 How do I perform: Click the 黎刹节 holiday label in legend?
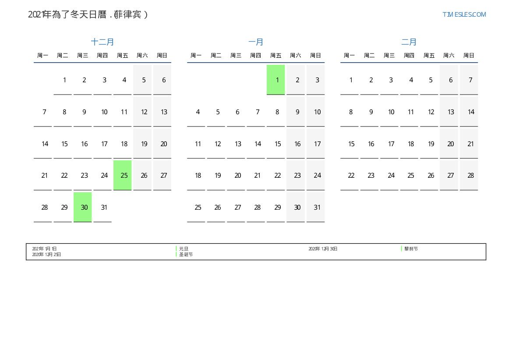coord(411,249)
